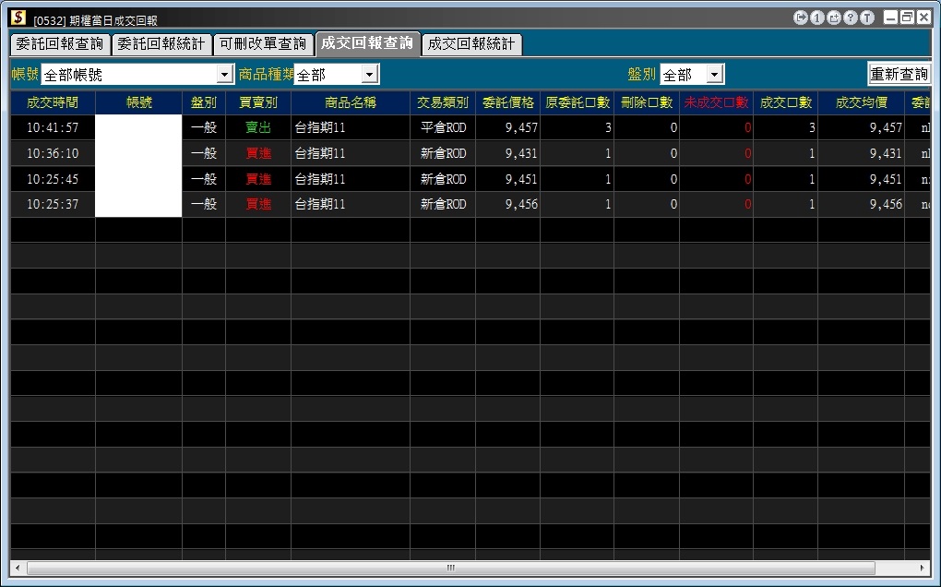Click the 刪除口數 column header
The height and width of the screenshot is (587, 941).
pyautogui.click(x=647, y=102)
